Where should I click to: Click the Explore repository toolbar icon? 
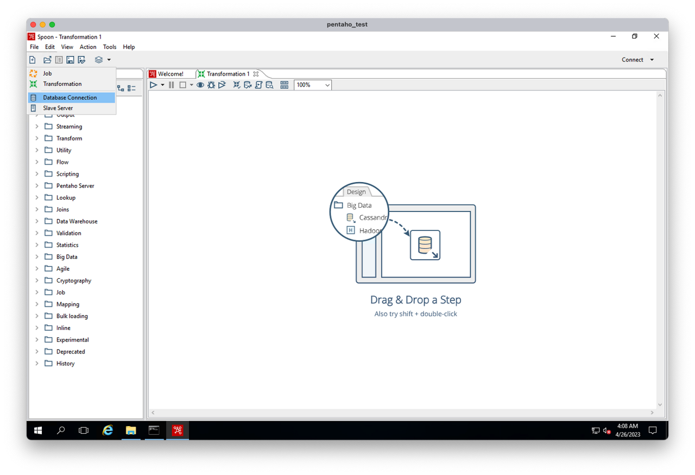pos(59,60)
